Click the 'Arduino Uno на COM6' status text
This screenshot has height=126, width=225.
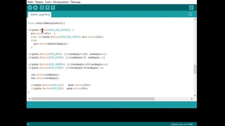[182, 124]
